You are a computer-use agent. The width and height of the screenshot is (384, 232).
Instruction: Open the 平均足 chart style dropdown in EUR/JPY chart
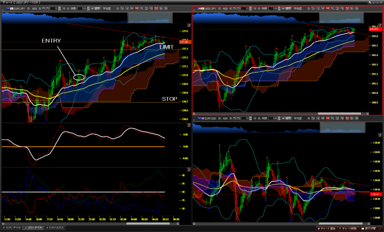pos(117,8)
